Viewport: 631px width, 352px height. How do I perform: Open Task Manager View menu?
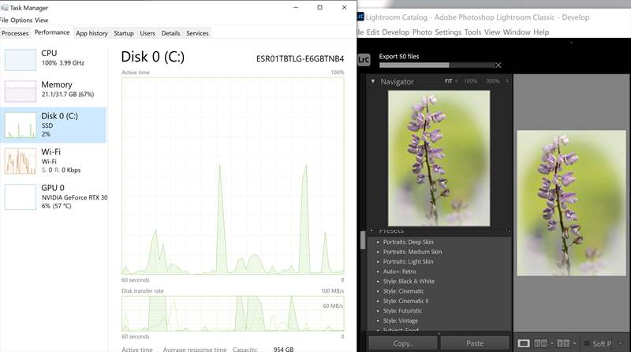click(x=42, y=21)
